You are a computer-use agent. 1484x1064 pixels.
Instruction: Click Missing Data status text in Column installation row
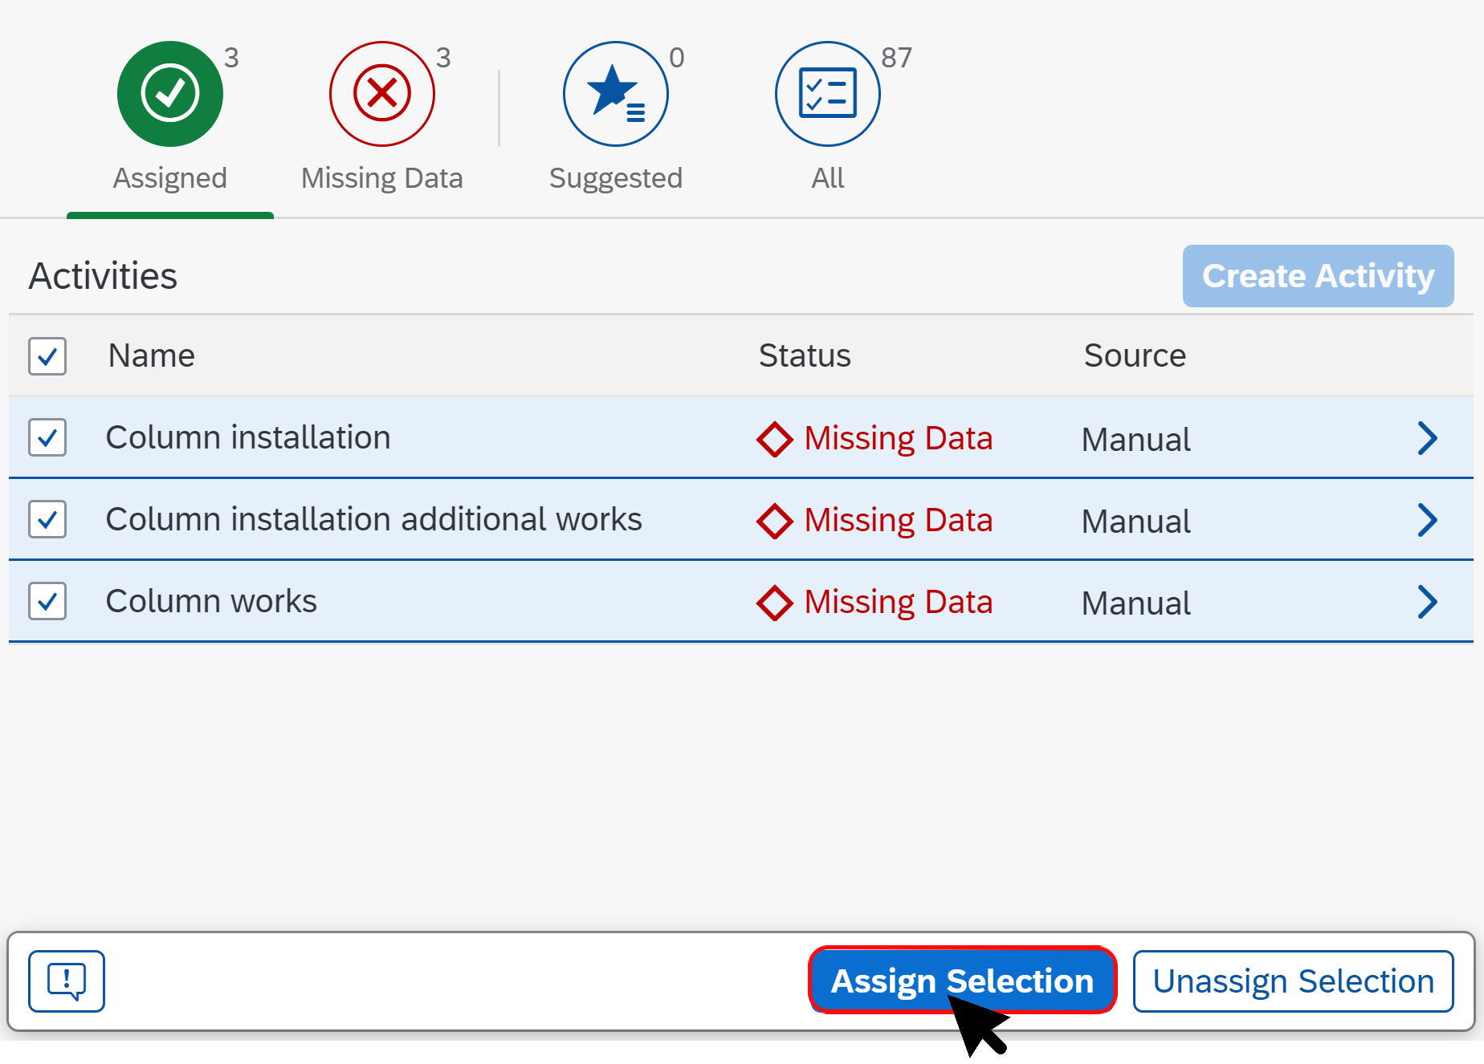[x=899, y=439]
